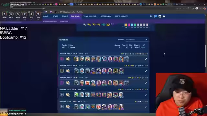This screenshot has height=116, width=207.
Task: Click the little legend icon in 1st place match
Action: (68, 71)
